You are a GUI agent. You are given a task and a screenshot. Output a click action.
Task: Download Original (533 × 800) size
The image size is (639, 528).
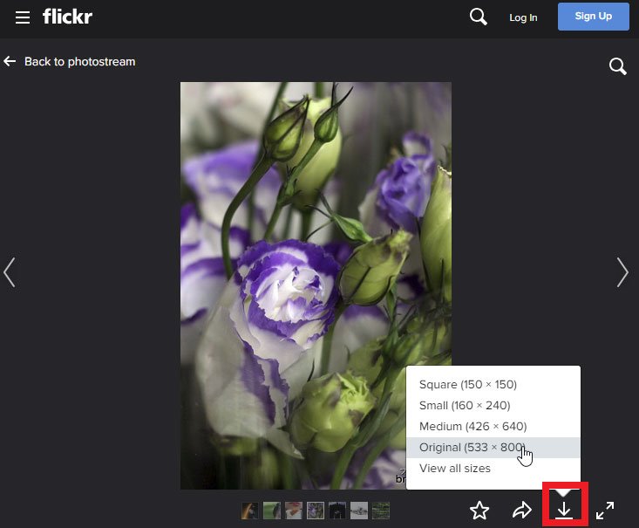point(472,448)
